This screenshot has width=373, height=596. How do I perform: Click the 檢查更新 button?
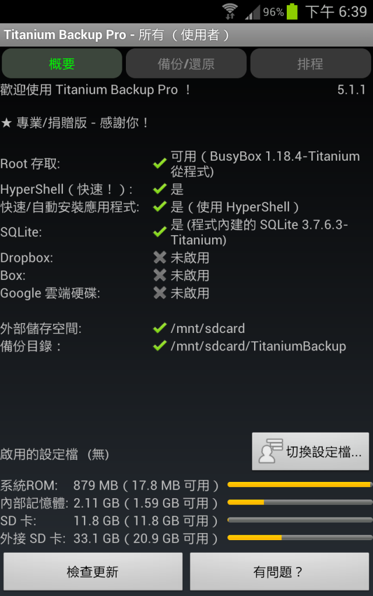(x=93, y=572)
